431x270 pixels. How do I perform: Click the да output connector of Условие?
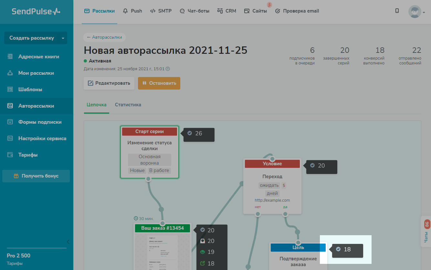285,214
